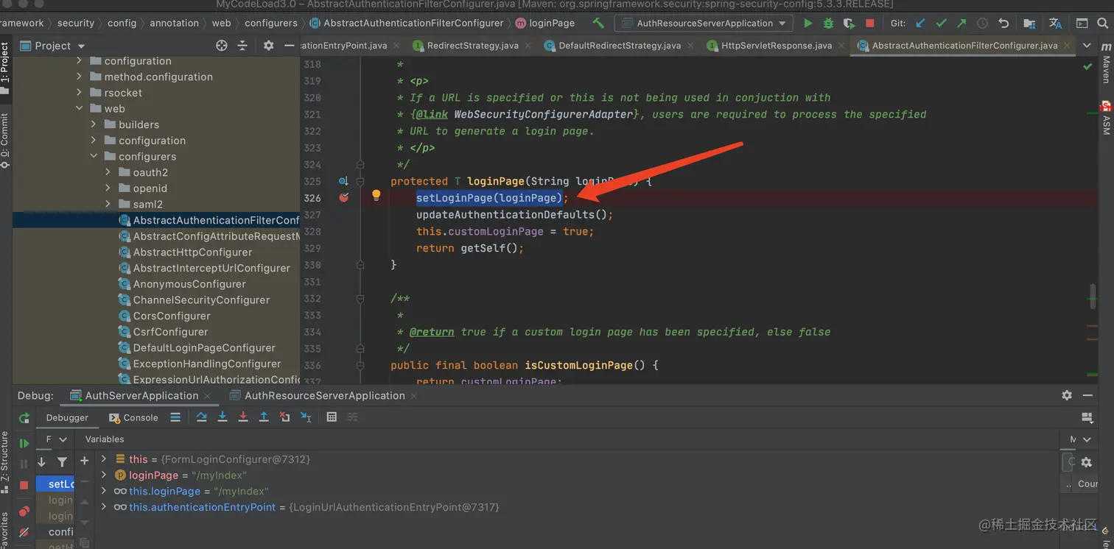Click the locate-in-project target icon

pos(222,46)
